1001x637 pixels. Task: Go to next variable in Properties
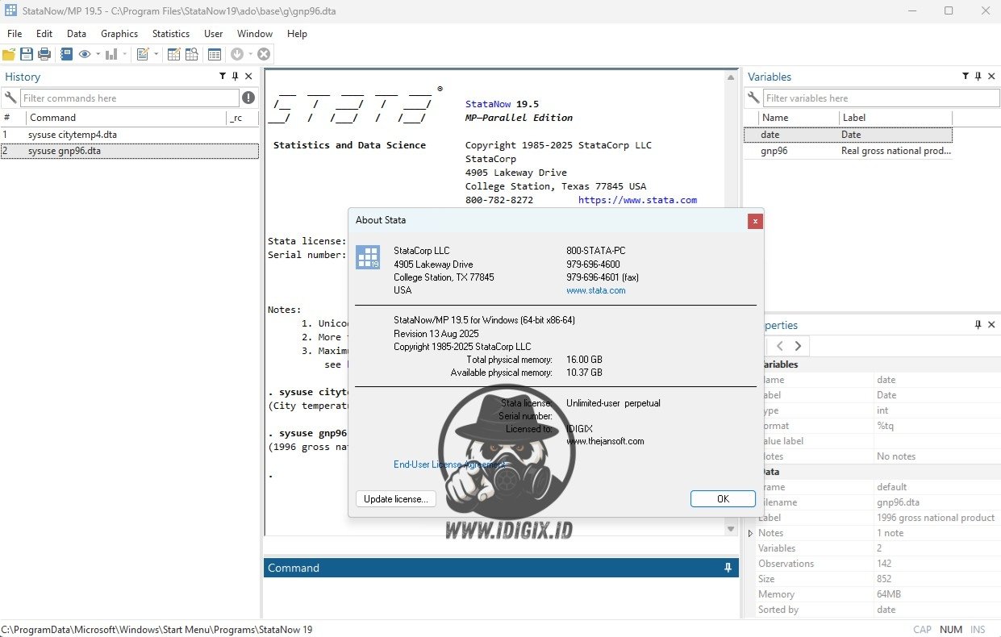coord(798,346)
